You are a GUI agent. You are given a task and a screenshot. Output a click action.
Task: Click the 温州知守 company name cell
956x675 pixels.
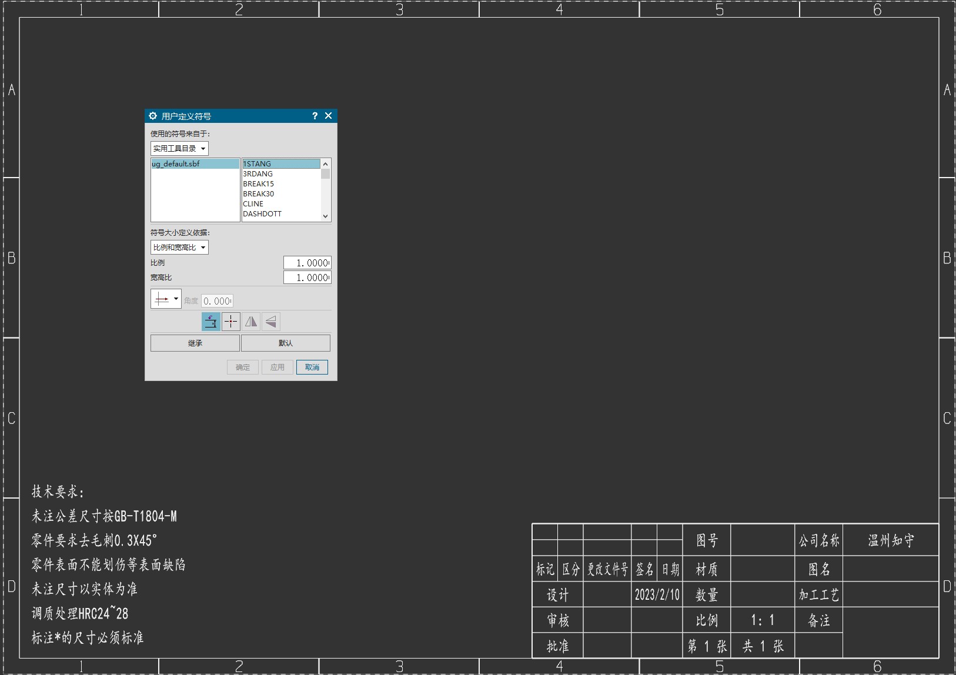[891, 540]
